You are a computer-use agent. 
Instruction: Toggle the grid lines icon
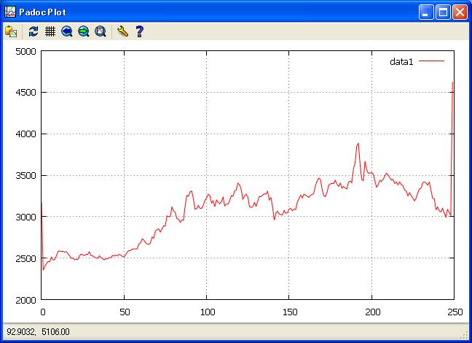pos(50,31)
